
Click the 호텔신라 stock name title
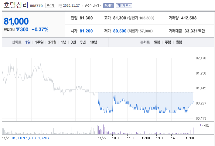[16, 5]
